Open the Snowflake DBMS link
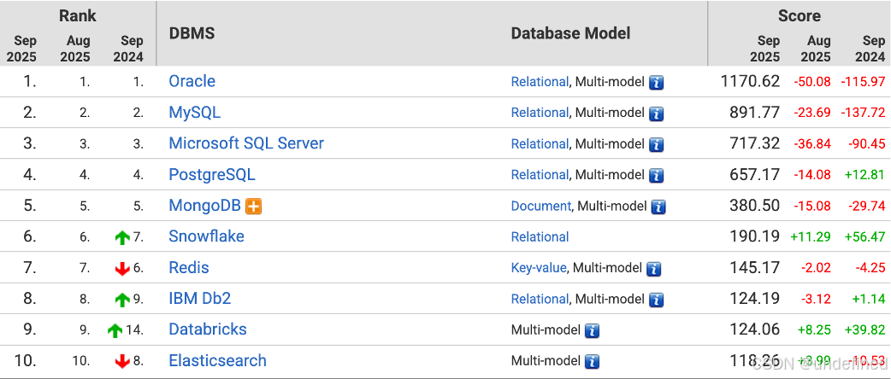The image size is (891, 379). (206, 236)
